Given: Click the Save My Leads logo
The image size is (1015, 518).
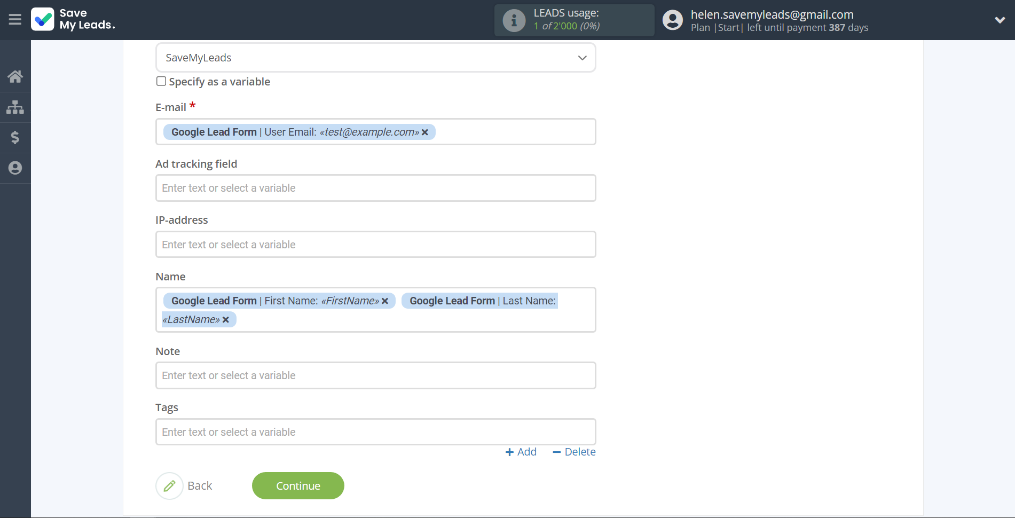Looking at the screenshot, I should click(x=73, y=19).
